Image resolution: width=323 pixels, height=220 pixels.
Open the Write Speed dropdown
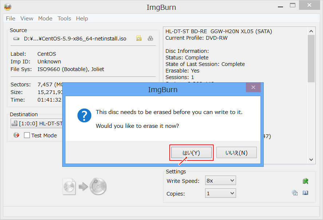click(x=220, y=181)
